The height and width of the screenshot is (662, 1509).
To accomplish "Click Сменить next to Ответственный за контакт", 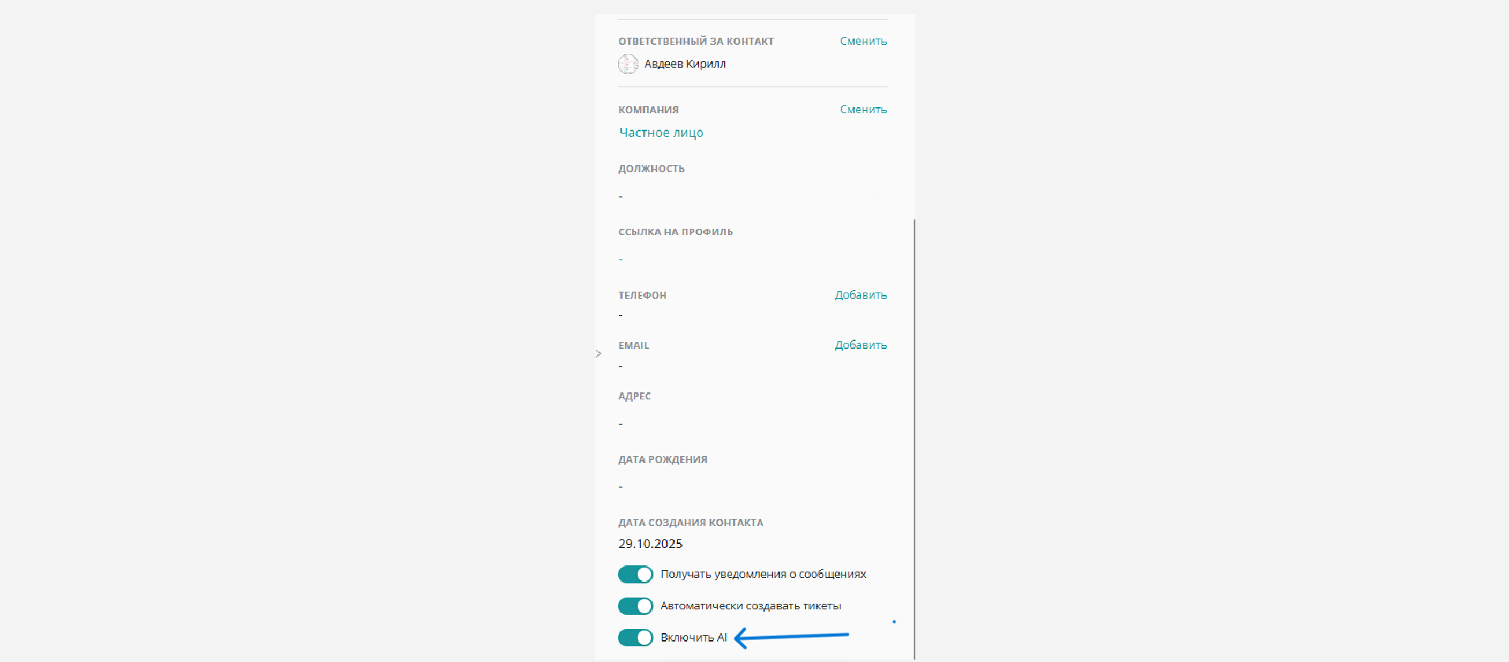I will (x=863, y=42).
